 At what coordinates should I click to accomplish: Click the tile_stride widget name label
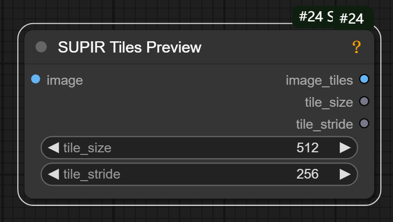tap(91, 174)
